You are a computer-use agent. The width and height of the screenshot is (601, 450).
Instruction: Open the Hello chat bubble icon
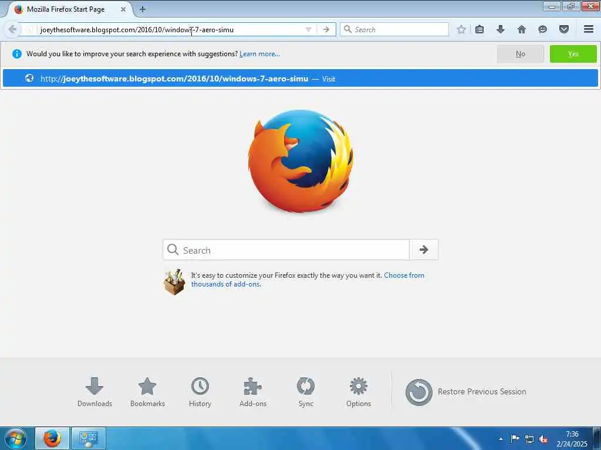(x=542, y=29)
